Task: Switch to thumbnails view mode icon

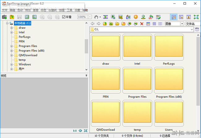Action: click(148, 24)
